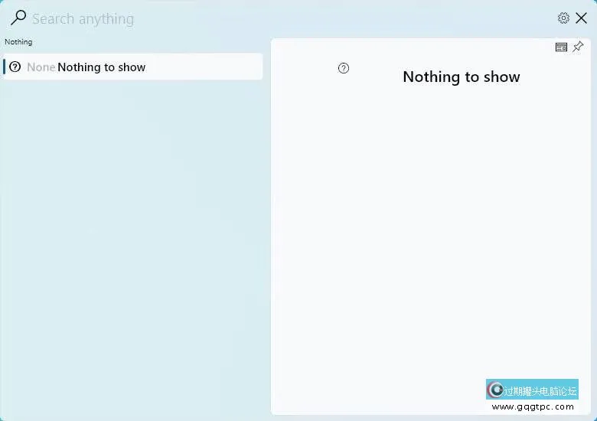This screenshot has width=597, height=421.
Task: Click the empty white area of the preview panel
Action: [429, 230]
